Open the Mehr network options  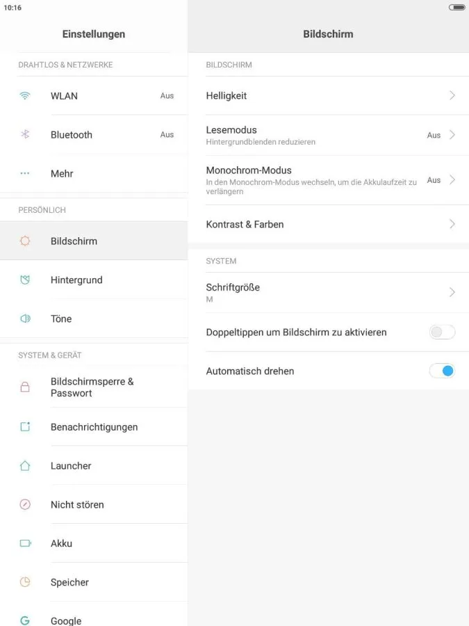point(94,173)
